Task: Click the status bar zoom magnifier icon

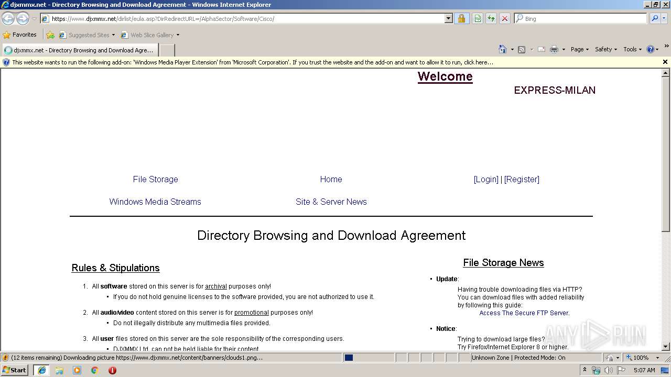Action: 629,358
